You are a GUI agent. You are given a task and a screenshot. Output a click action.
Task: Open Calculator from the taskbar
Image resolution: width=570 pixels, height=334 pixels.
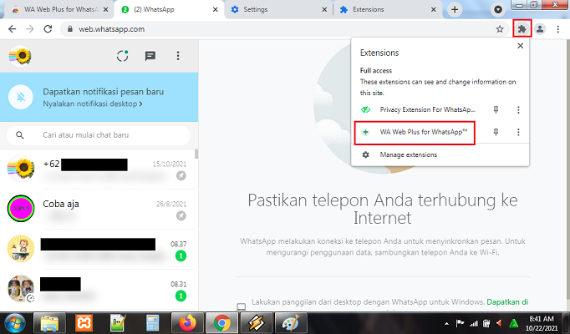pyautogui.click(x=153, y=323)
